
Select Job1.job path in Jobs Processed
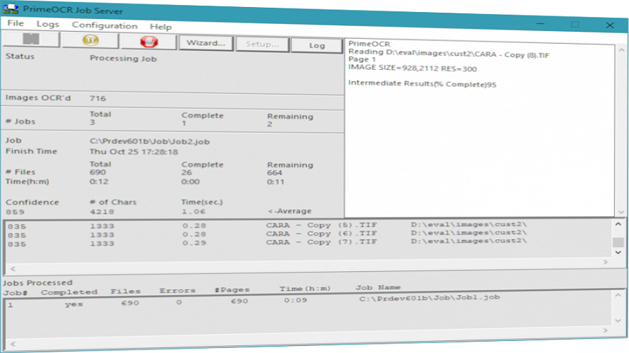click(430, 298)
